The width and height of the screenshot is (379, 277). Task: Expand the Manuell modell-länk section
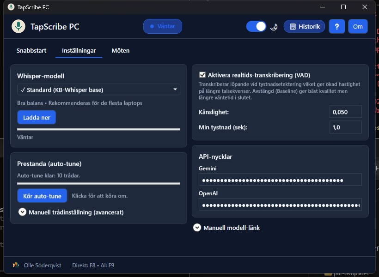click(197, 228)
